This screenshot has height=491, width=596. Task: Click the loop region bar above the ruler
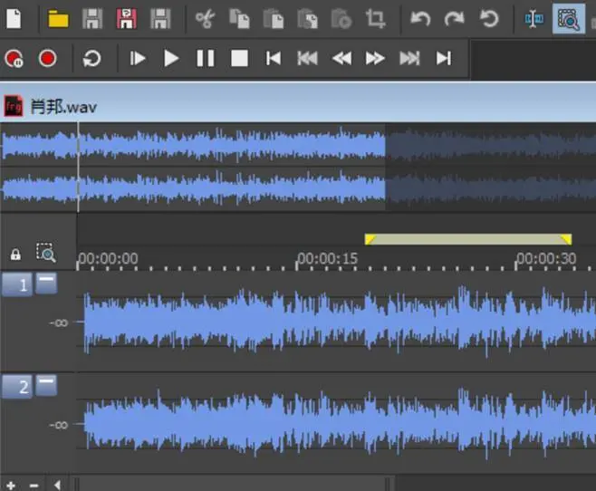(468, 239)
